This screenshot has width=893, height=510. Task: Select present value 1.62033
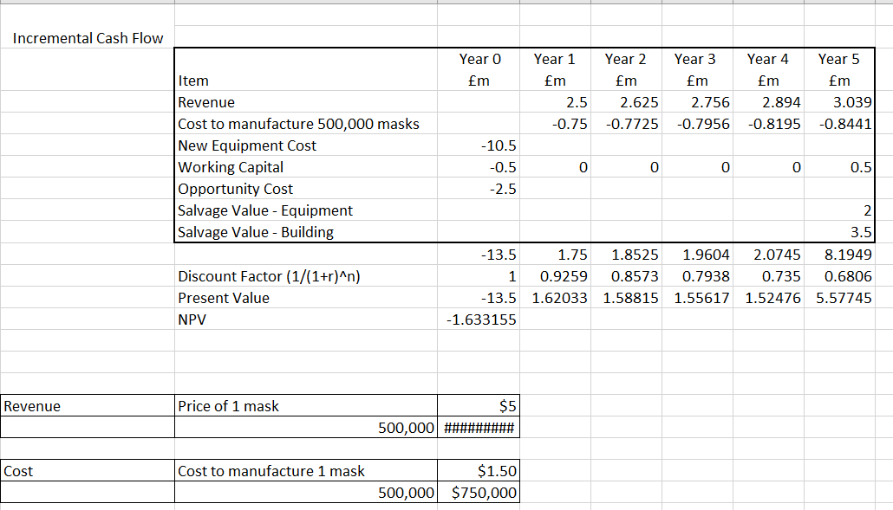tap(555, 297)
